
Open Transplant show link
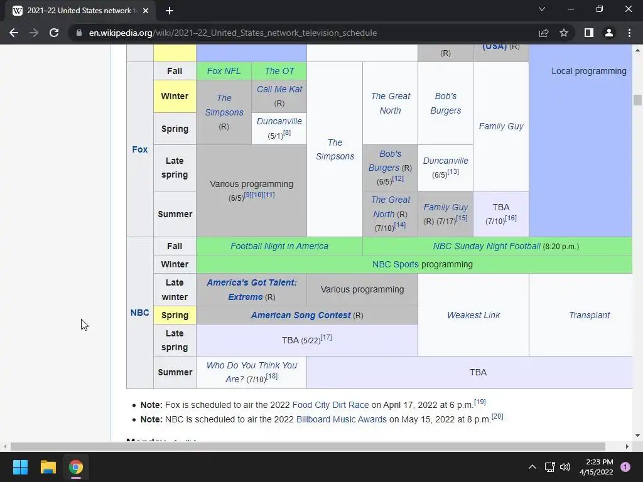pyautogui.click(x=589, y=315)
